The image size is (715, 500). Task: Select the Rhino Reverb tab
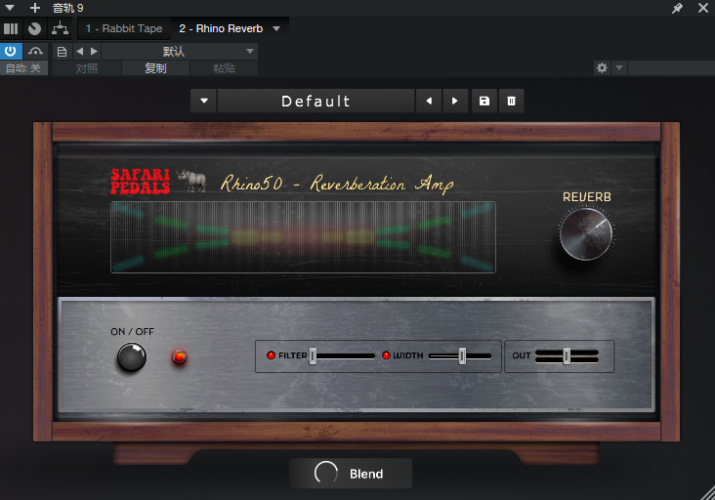(221, 28)
